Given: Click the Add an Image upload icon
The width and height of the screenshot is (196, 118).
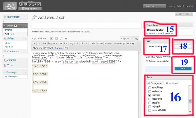Looking at the screenshot, I should pyautogui.click(x=52, y=39).
